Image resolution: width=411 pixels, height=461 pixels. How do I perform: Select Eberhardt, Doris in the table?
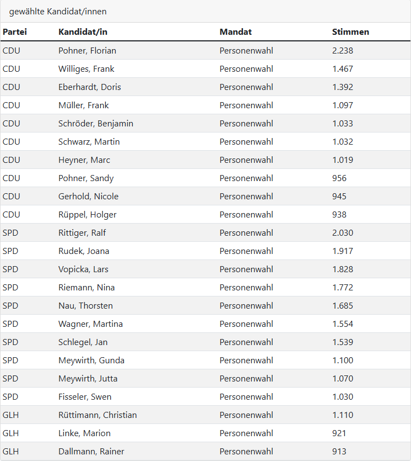(89, 87)
